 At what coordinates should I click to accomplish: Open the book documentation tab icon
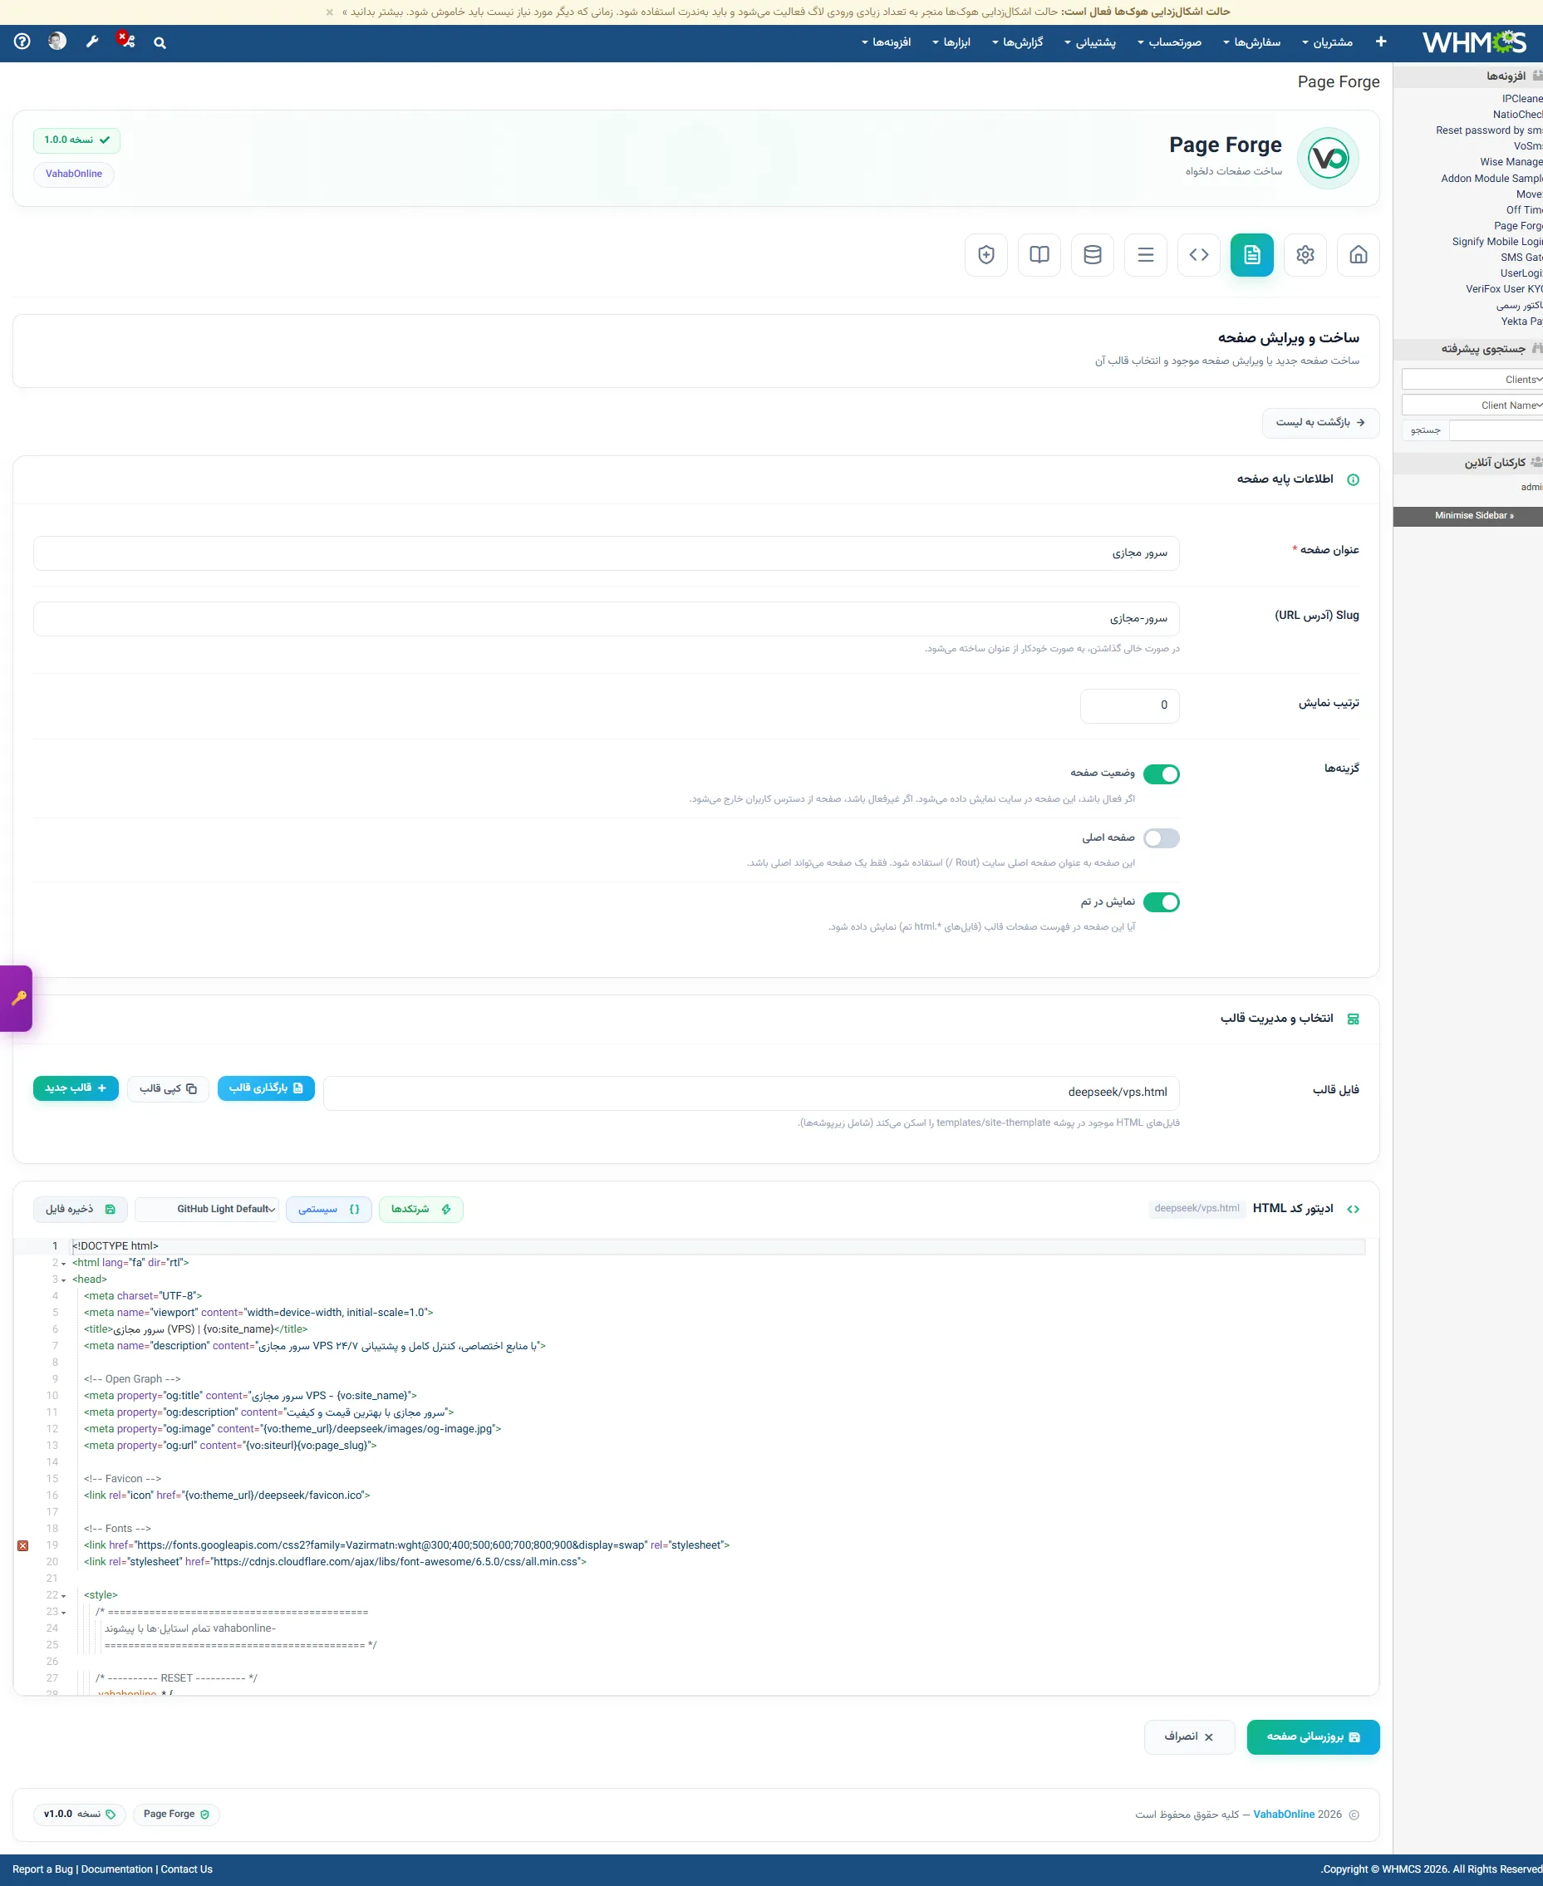(1038, 255)
